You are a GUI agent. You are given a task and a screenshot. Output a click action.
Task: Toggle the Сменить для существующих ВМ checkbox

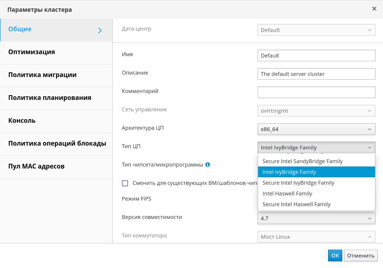coord(125,183)
